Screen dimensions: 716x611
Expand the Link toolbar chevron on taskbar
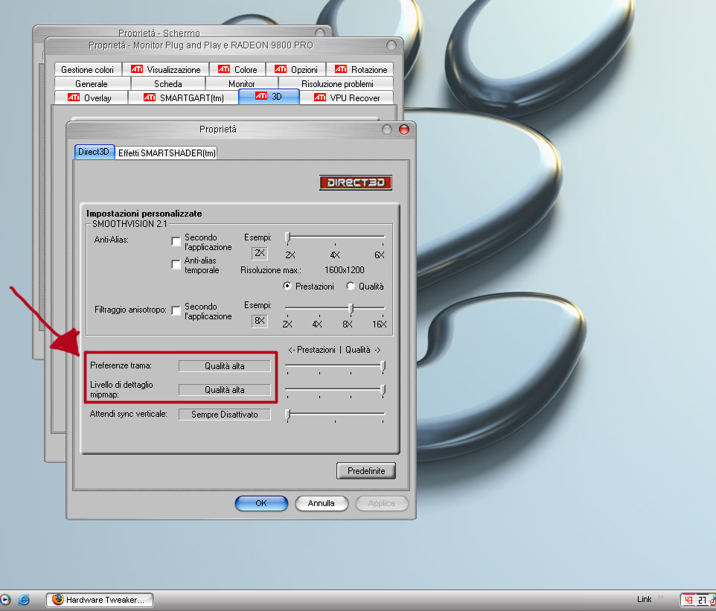coord(661,598)
